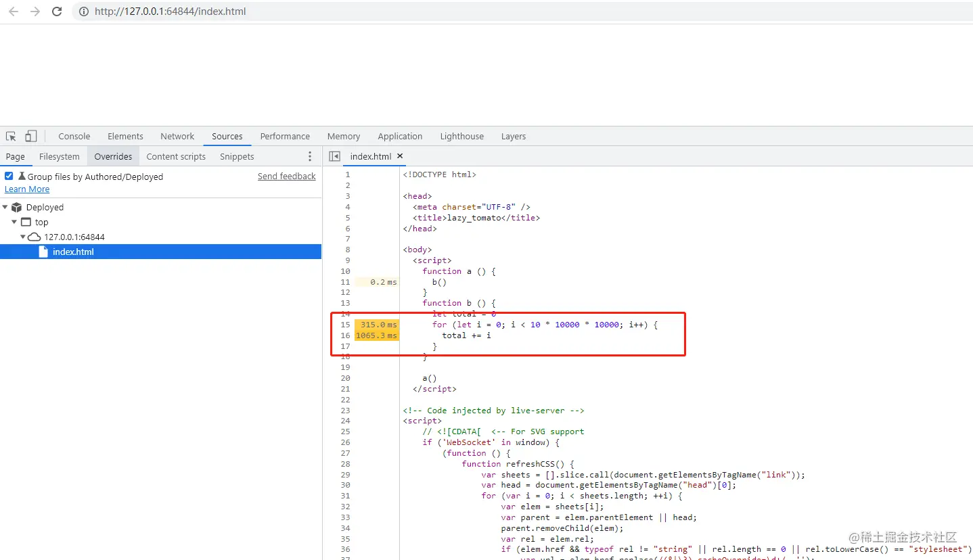Open the Network tab
Image resolution: width=973 pixels, height=560 pixels.
pyautogui.click(x=177, y=136)
